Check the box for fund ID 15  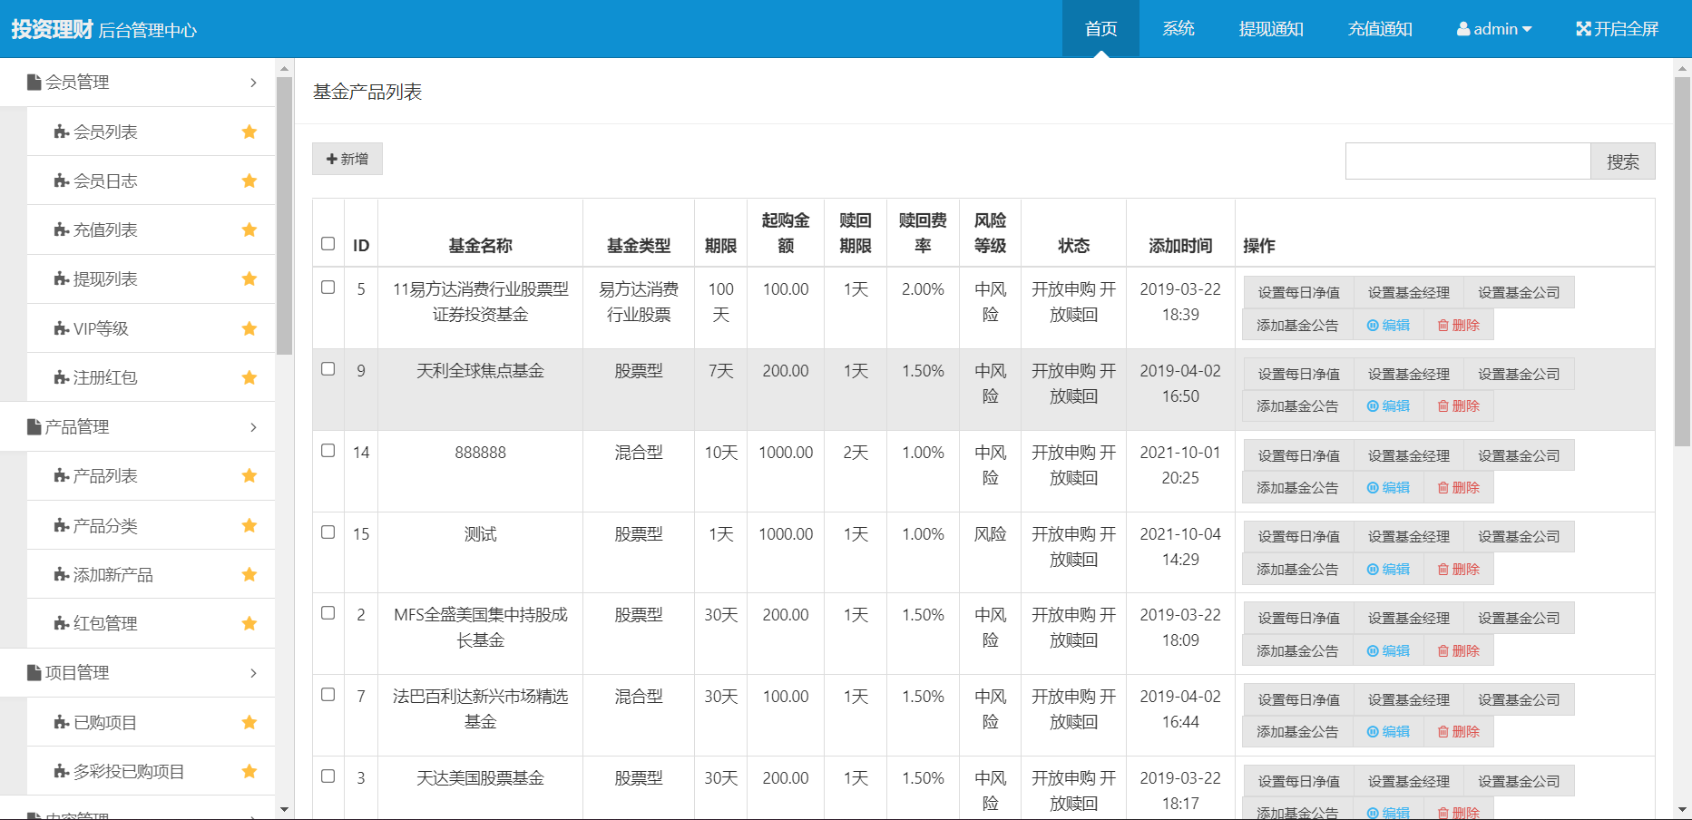coord(328,532)
